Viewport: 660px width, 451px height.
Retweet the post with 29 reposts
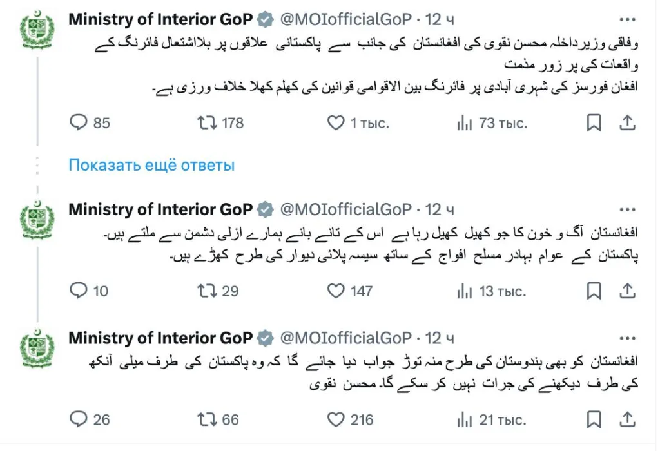tap(207, 291)
